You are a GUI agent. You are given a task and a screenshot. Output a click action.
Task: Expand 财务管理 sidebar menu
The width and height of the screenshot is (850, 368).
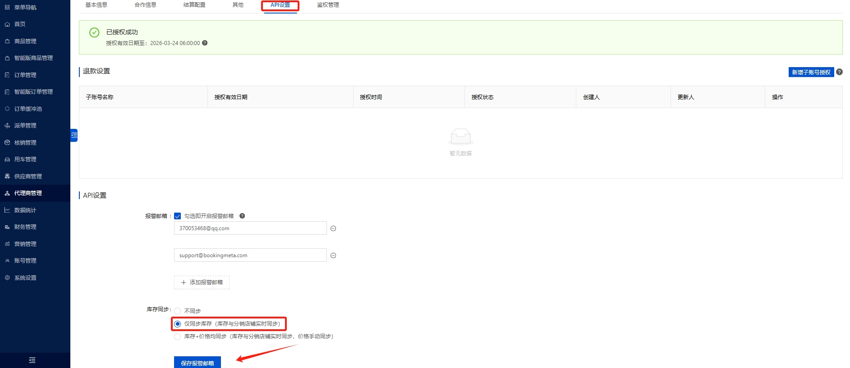click(x=25, y=227)
